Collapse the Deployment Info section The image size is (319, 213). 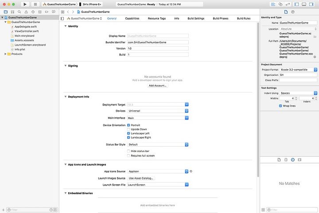66,97
